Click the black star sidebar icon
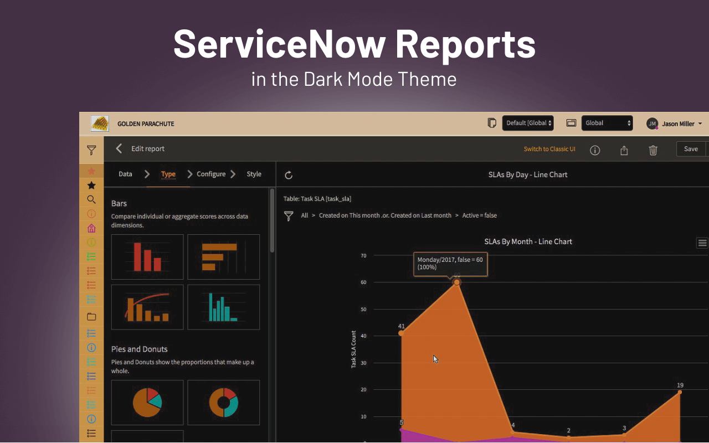Viewport: 709px width, 443px height. click(x=91, y=186)
